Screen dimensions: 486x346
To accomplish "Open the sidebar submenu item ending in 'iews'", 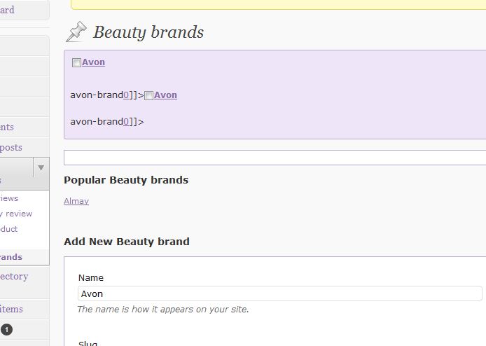I will [x=9, y=198].
